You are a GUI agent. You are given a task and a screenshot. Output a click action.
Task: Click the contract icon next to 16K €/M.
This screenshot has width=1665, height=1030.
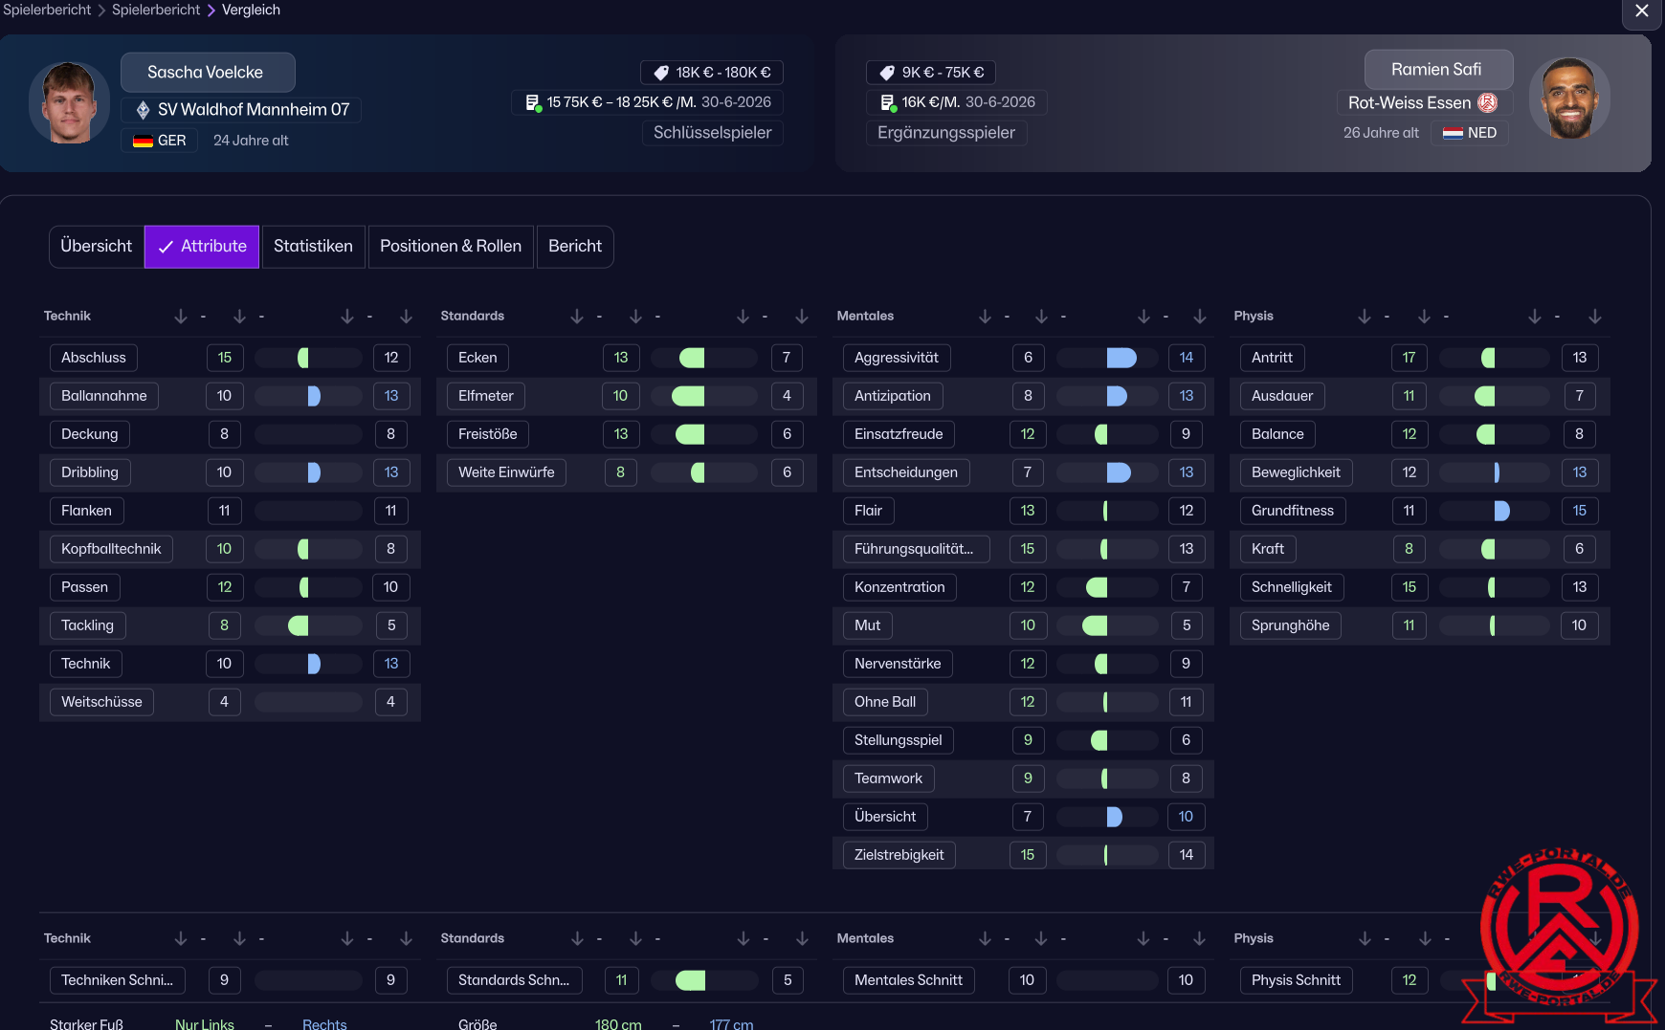pos(887,102)
